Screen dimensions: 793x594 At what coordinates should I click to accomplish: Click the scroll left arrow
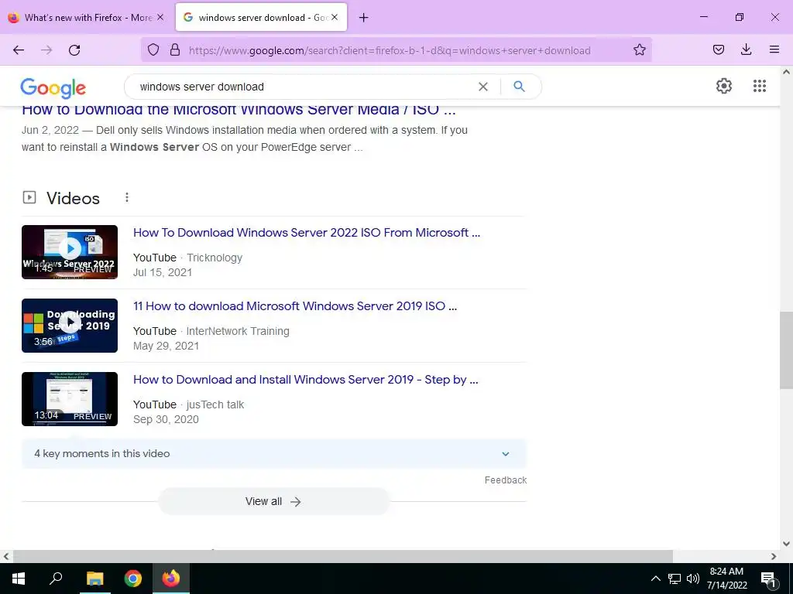[6, 556]
